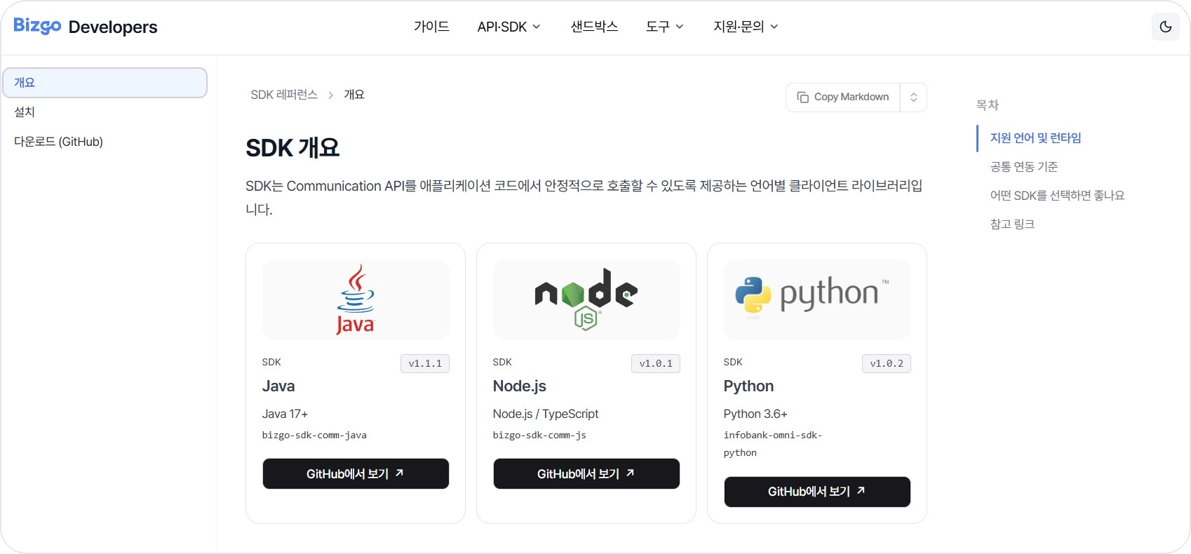Click the v1.0.1 version badge on Node.js card
This screenshot has width=1191, height=554.
(656, 363)
